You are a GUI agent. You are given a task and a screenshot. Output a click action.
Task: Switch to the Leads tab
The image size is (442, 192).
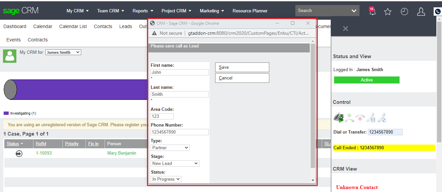coord(126,26)
